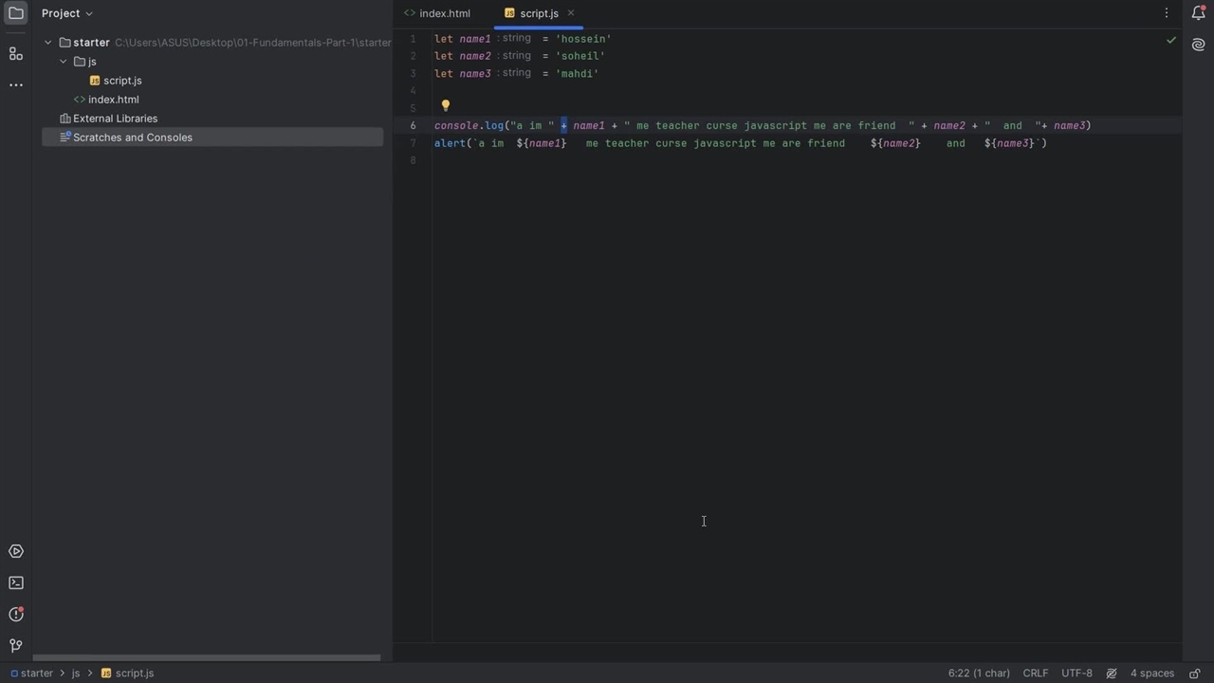Close the script.js editor tab
This screenshot has height=683, width=1214.
pyautogui.click(x=571, y=13)
